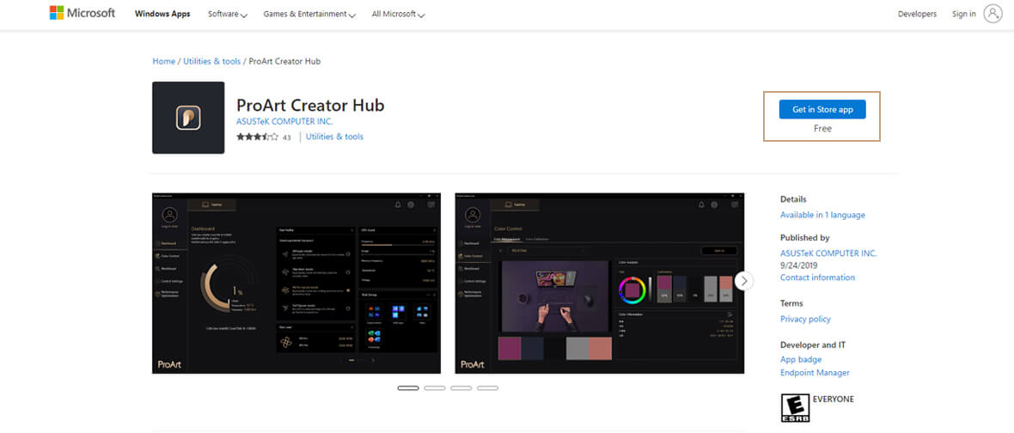Open the Windows Apps menu item
The width and height of the screenshot is (1014, 433).
click(162, 14)
